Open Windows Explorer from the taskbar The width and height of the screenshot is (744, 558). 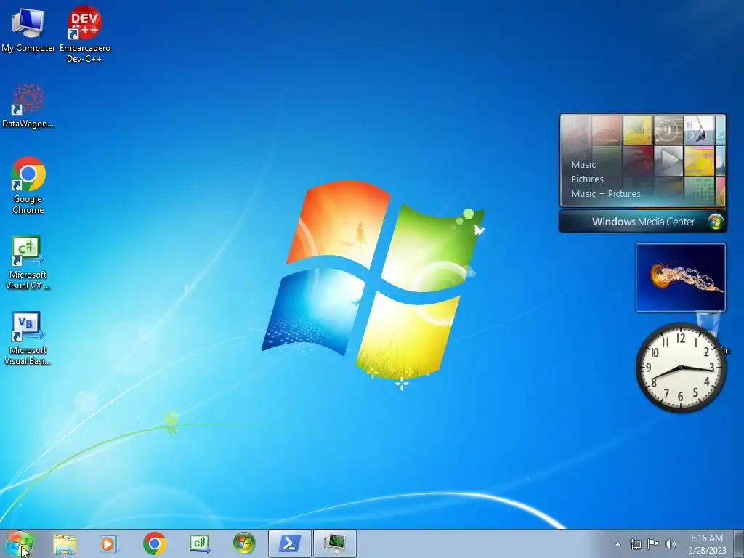pos(65,543)
